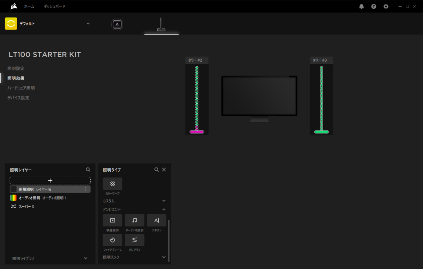Maximize the iCUE window
Viewport: 423px width, 269px height.
coord(407,6)
